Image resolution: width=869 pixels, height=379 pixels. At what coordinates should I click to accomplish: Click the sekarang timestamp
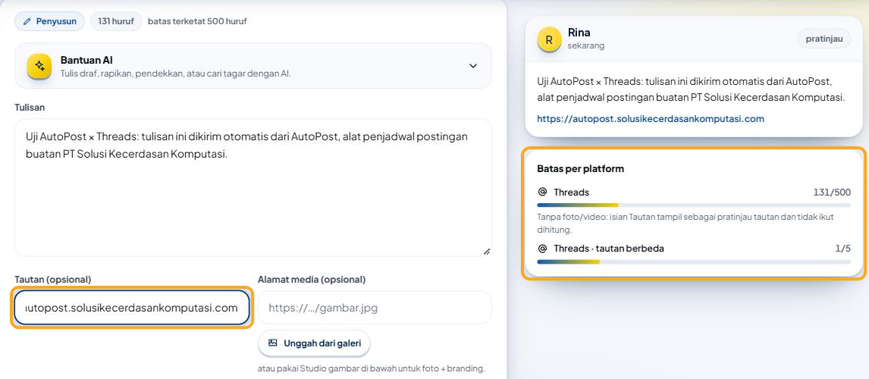pos(586,46)
